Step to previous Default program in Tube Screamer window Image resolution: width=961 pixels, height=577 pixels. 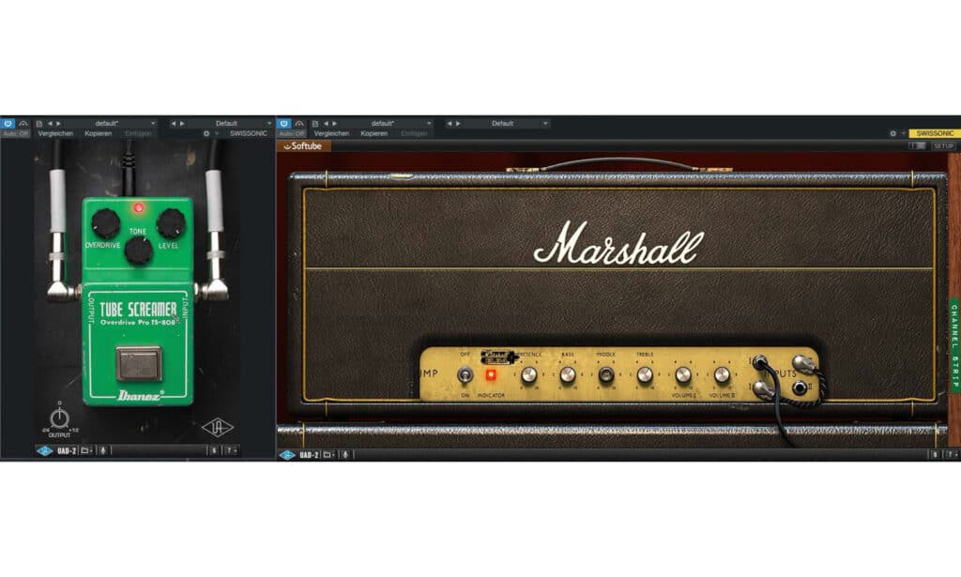pyautogui.click(x=174, y=124)
